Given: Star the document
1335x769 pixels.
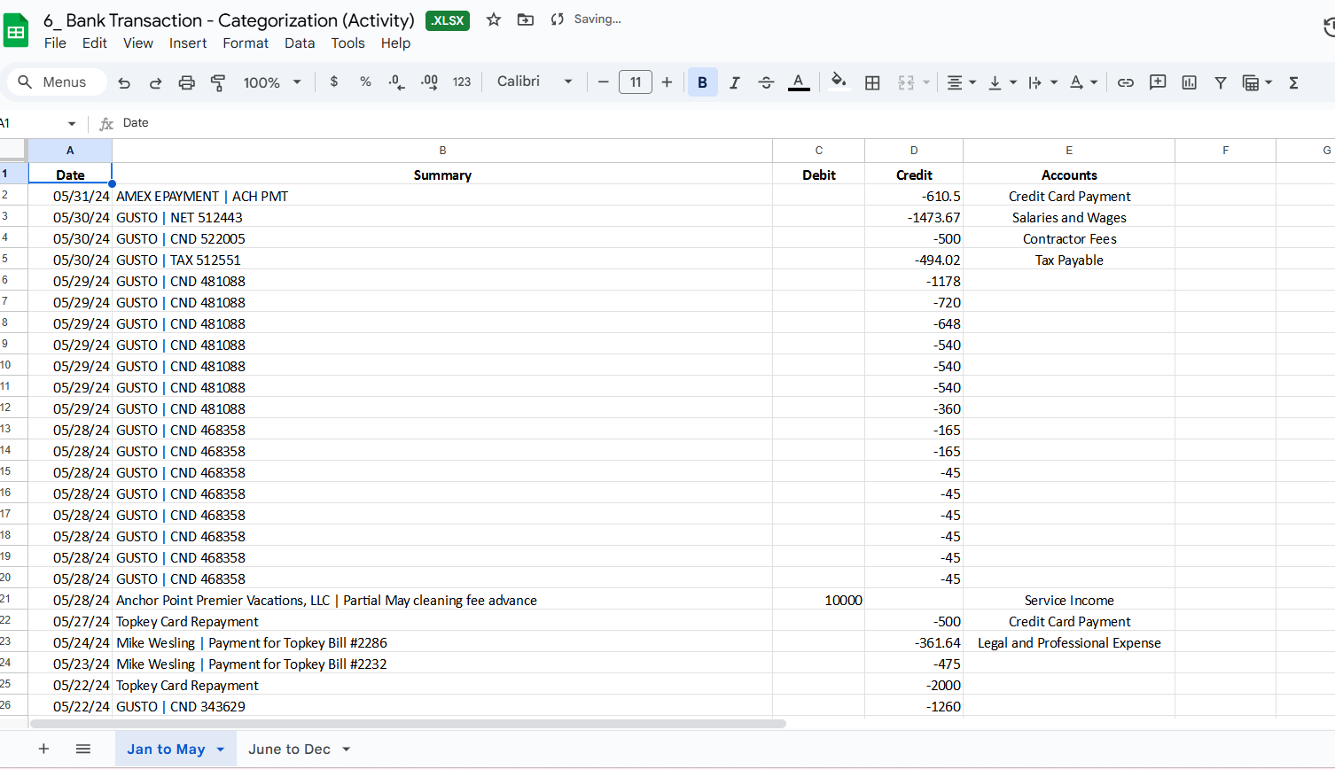Looking at the screenshot, I should tap(494, 19).
